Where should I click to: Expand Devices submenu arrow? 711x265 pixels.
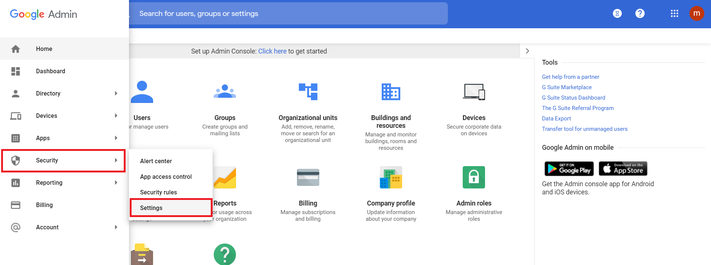[116, 116]
